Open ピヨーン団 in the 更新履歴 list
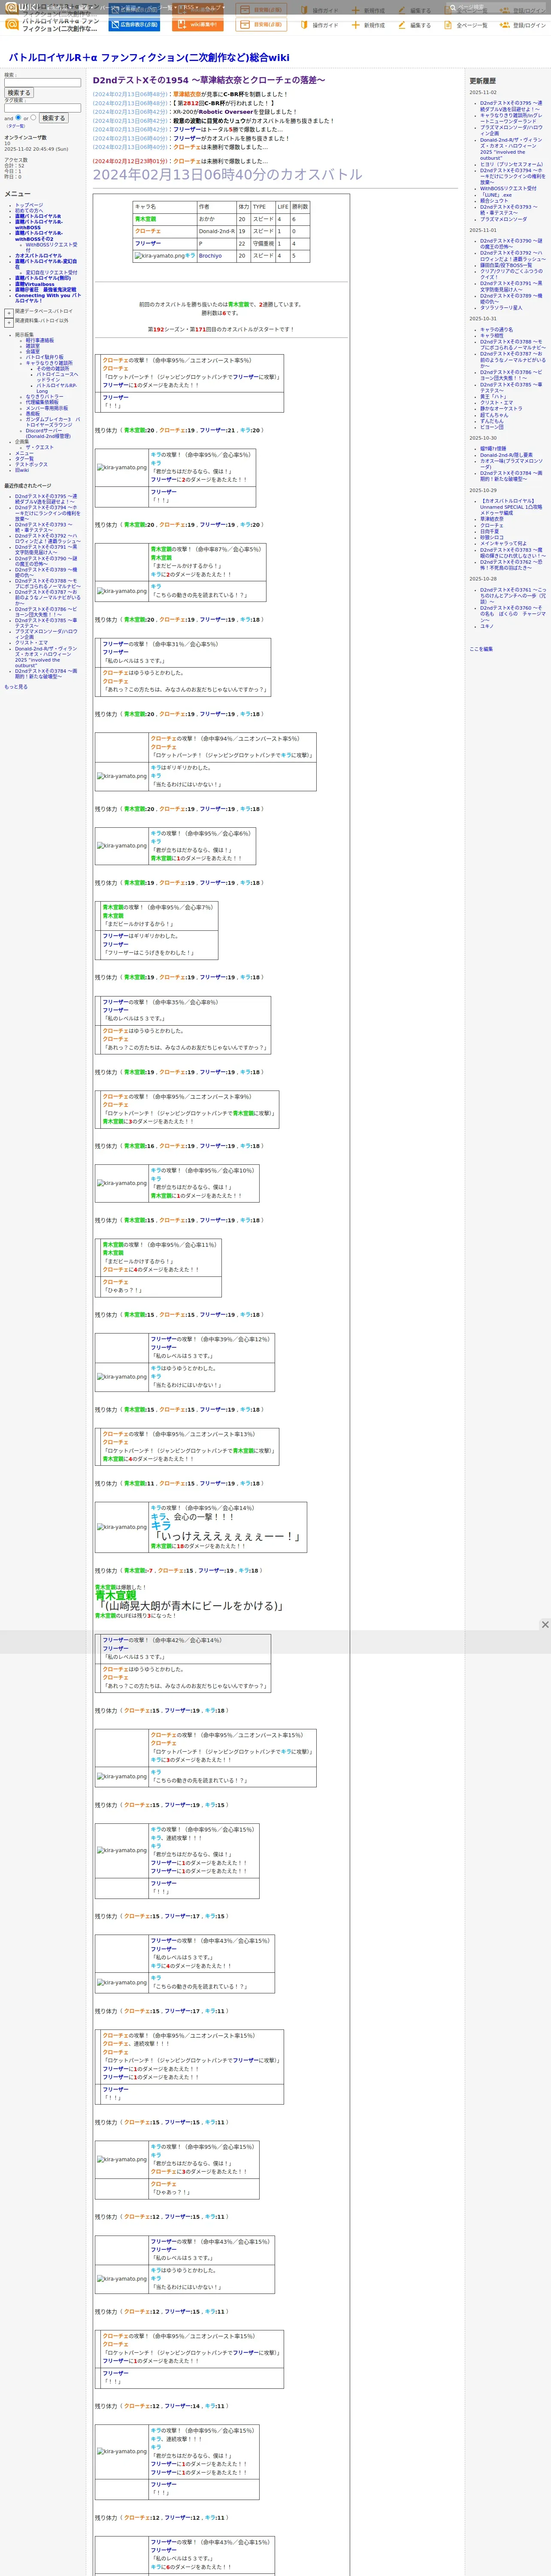Image resolution: width=551 pixels, height=2576 pixels. (492, 427)
